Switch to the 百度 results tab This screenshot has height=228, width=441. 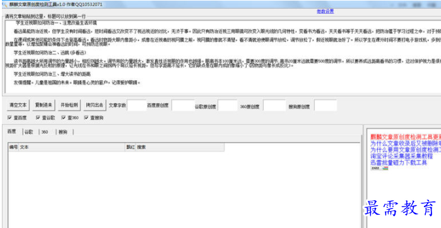point(12,131)
